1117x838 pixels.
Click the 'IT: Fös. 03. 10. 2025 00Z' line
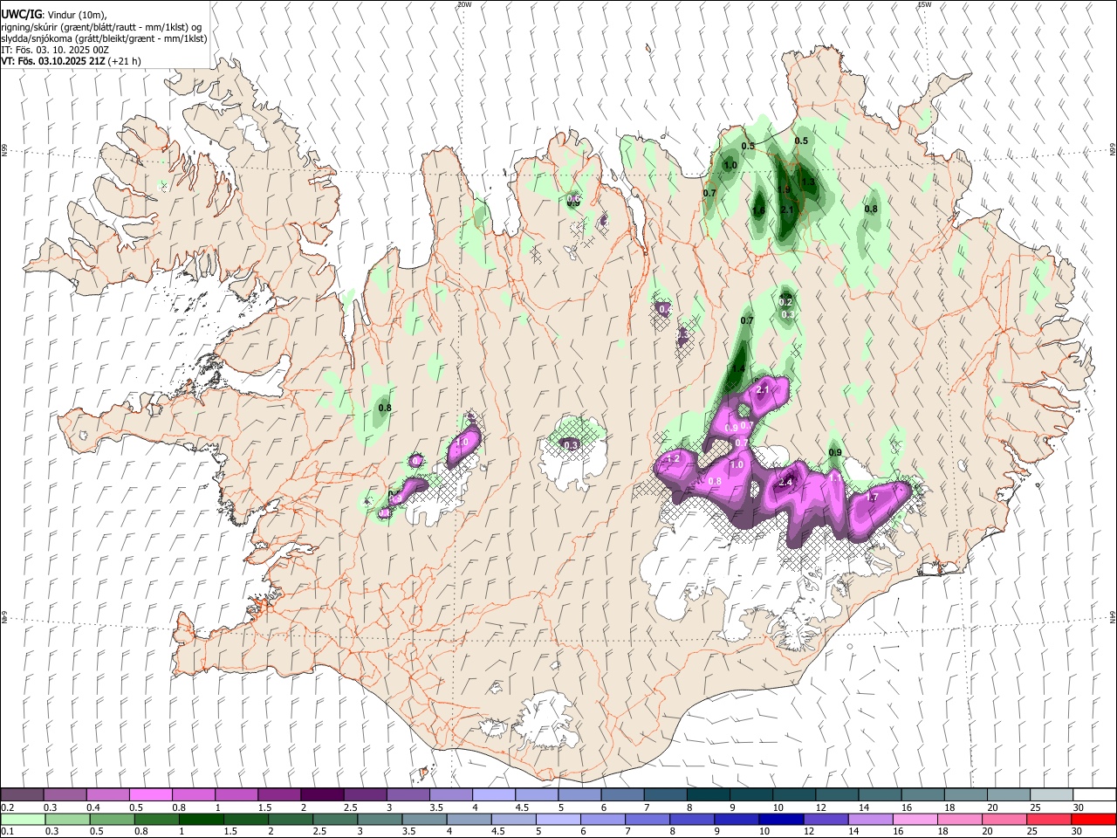tap(55, 50)
